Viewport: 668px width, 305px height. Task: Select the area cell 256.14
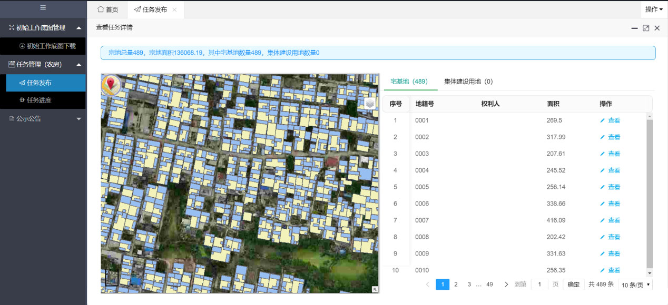[556, 187]
